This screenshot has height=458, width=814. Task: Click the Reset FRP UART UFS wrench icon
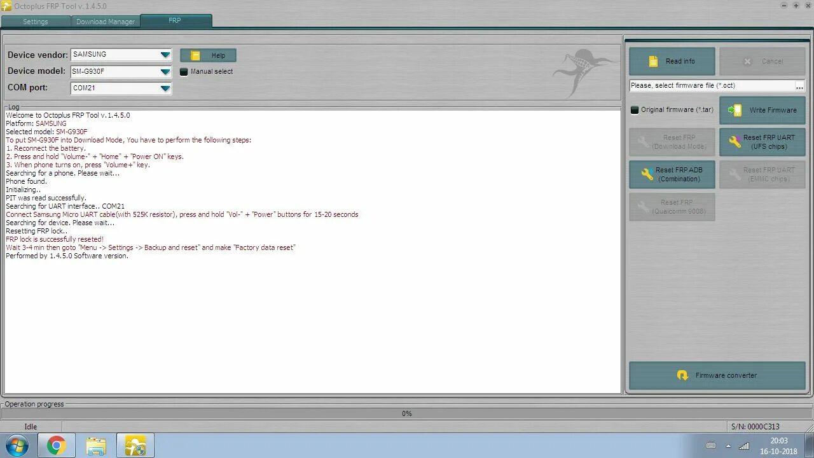pos(735,142)
